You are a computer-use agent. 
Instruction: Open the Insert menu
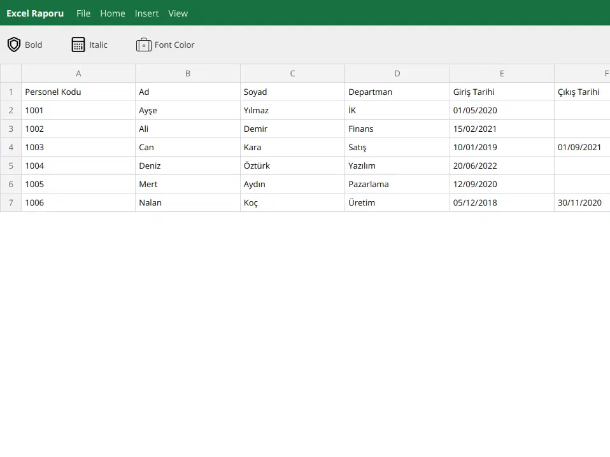[x=146, y=13]
